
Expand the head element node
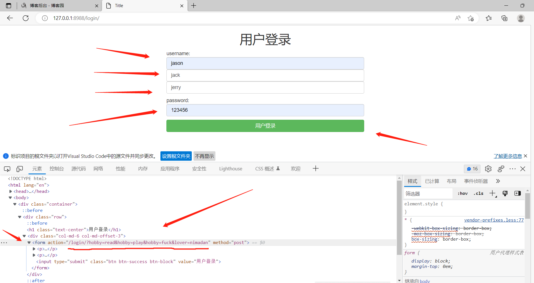pos(11,191)
